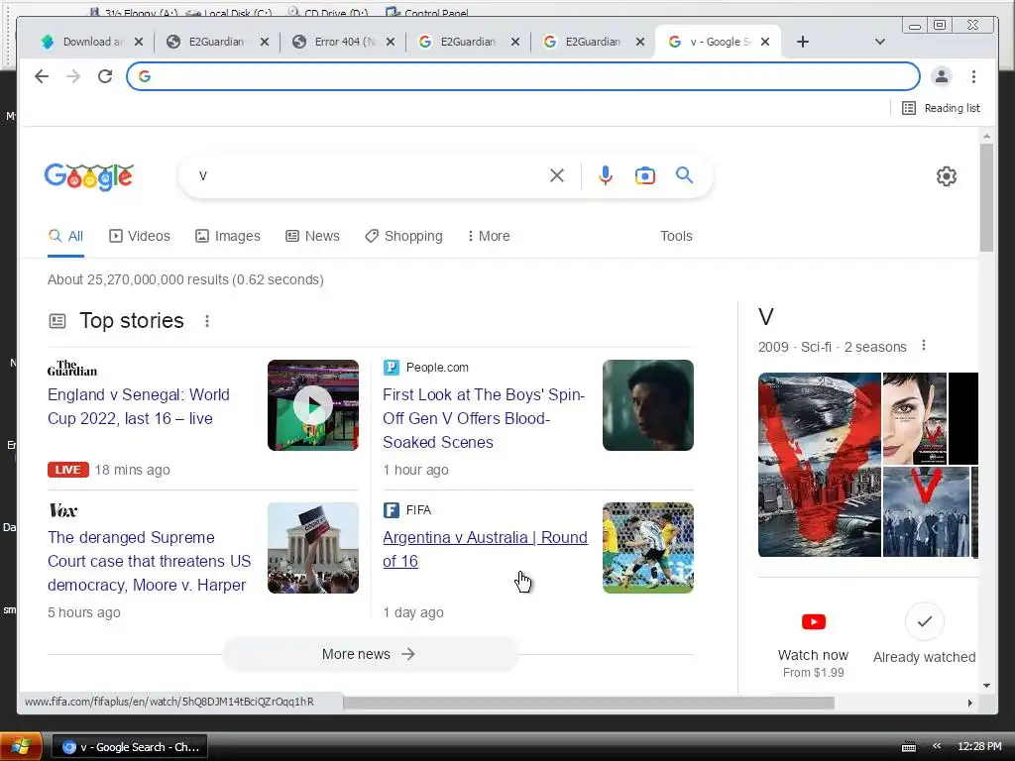This screenshot has height=761, width=1015.
Task: Click the tray keyboard icon
Action: pos(909,747)
